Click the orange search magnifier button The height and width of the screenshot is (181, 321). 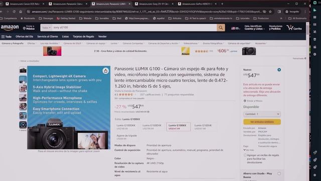(x=221, y=28)
